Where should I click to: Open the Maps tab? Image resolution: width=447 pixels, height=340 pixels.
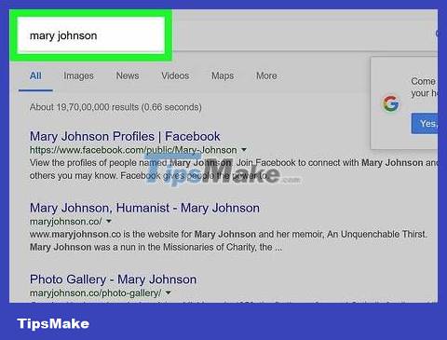223,75
